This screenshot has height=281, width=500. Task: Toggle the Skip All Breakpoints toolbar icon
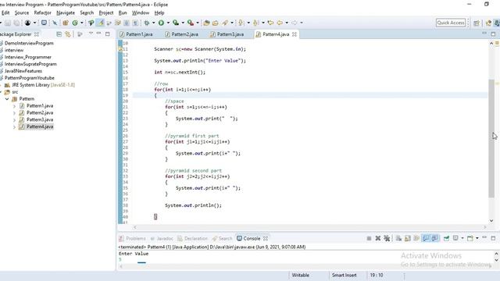click(55, 23)
